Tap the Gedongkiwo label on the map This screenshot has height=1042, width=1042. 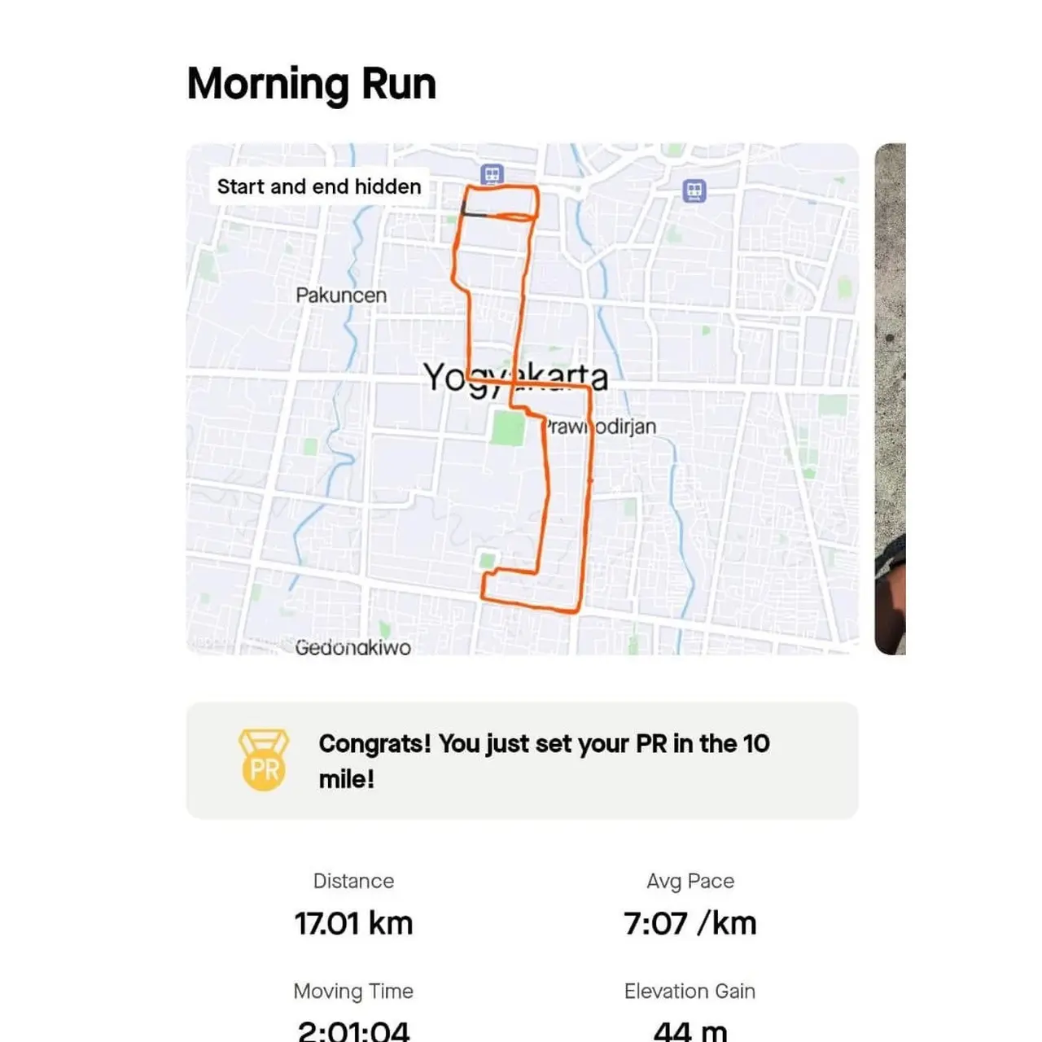(352, 647)
